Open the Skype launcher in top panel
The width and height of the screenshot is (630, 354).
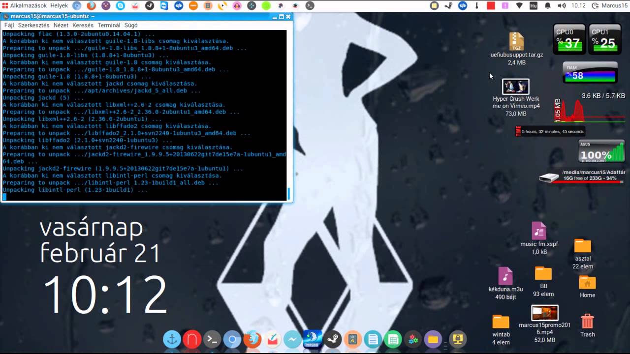tap(121, 6)
